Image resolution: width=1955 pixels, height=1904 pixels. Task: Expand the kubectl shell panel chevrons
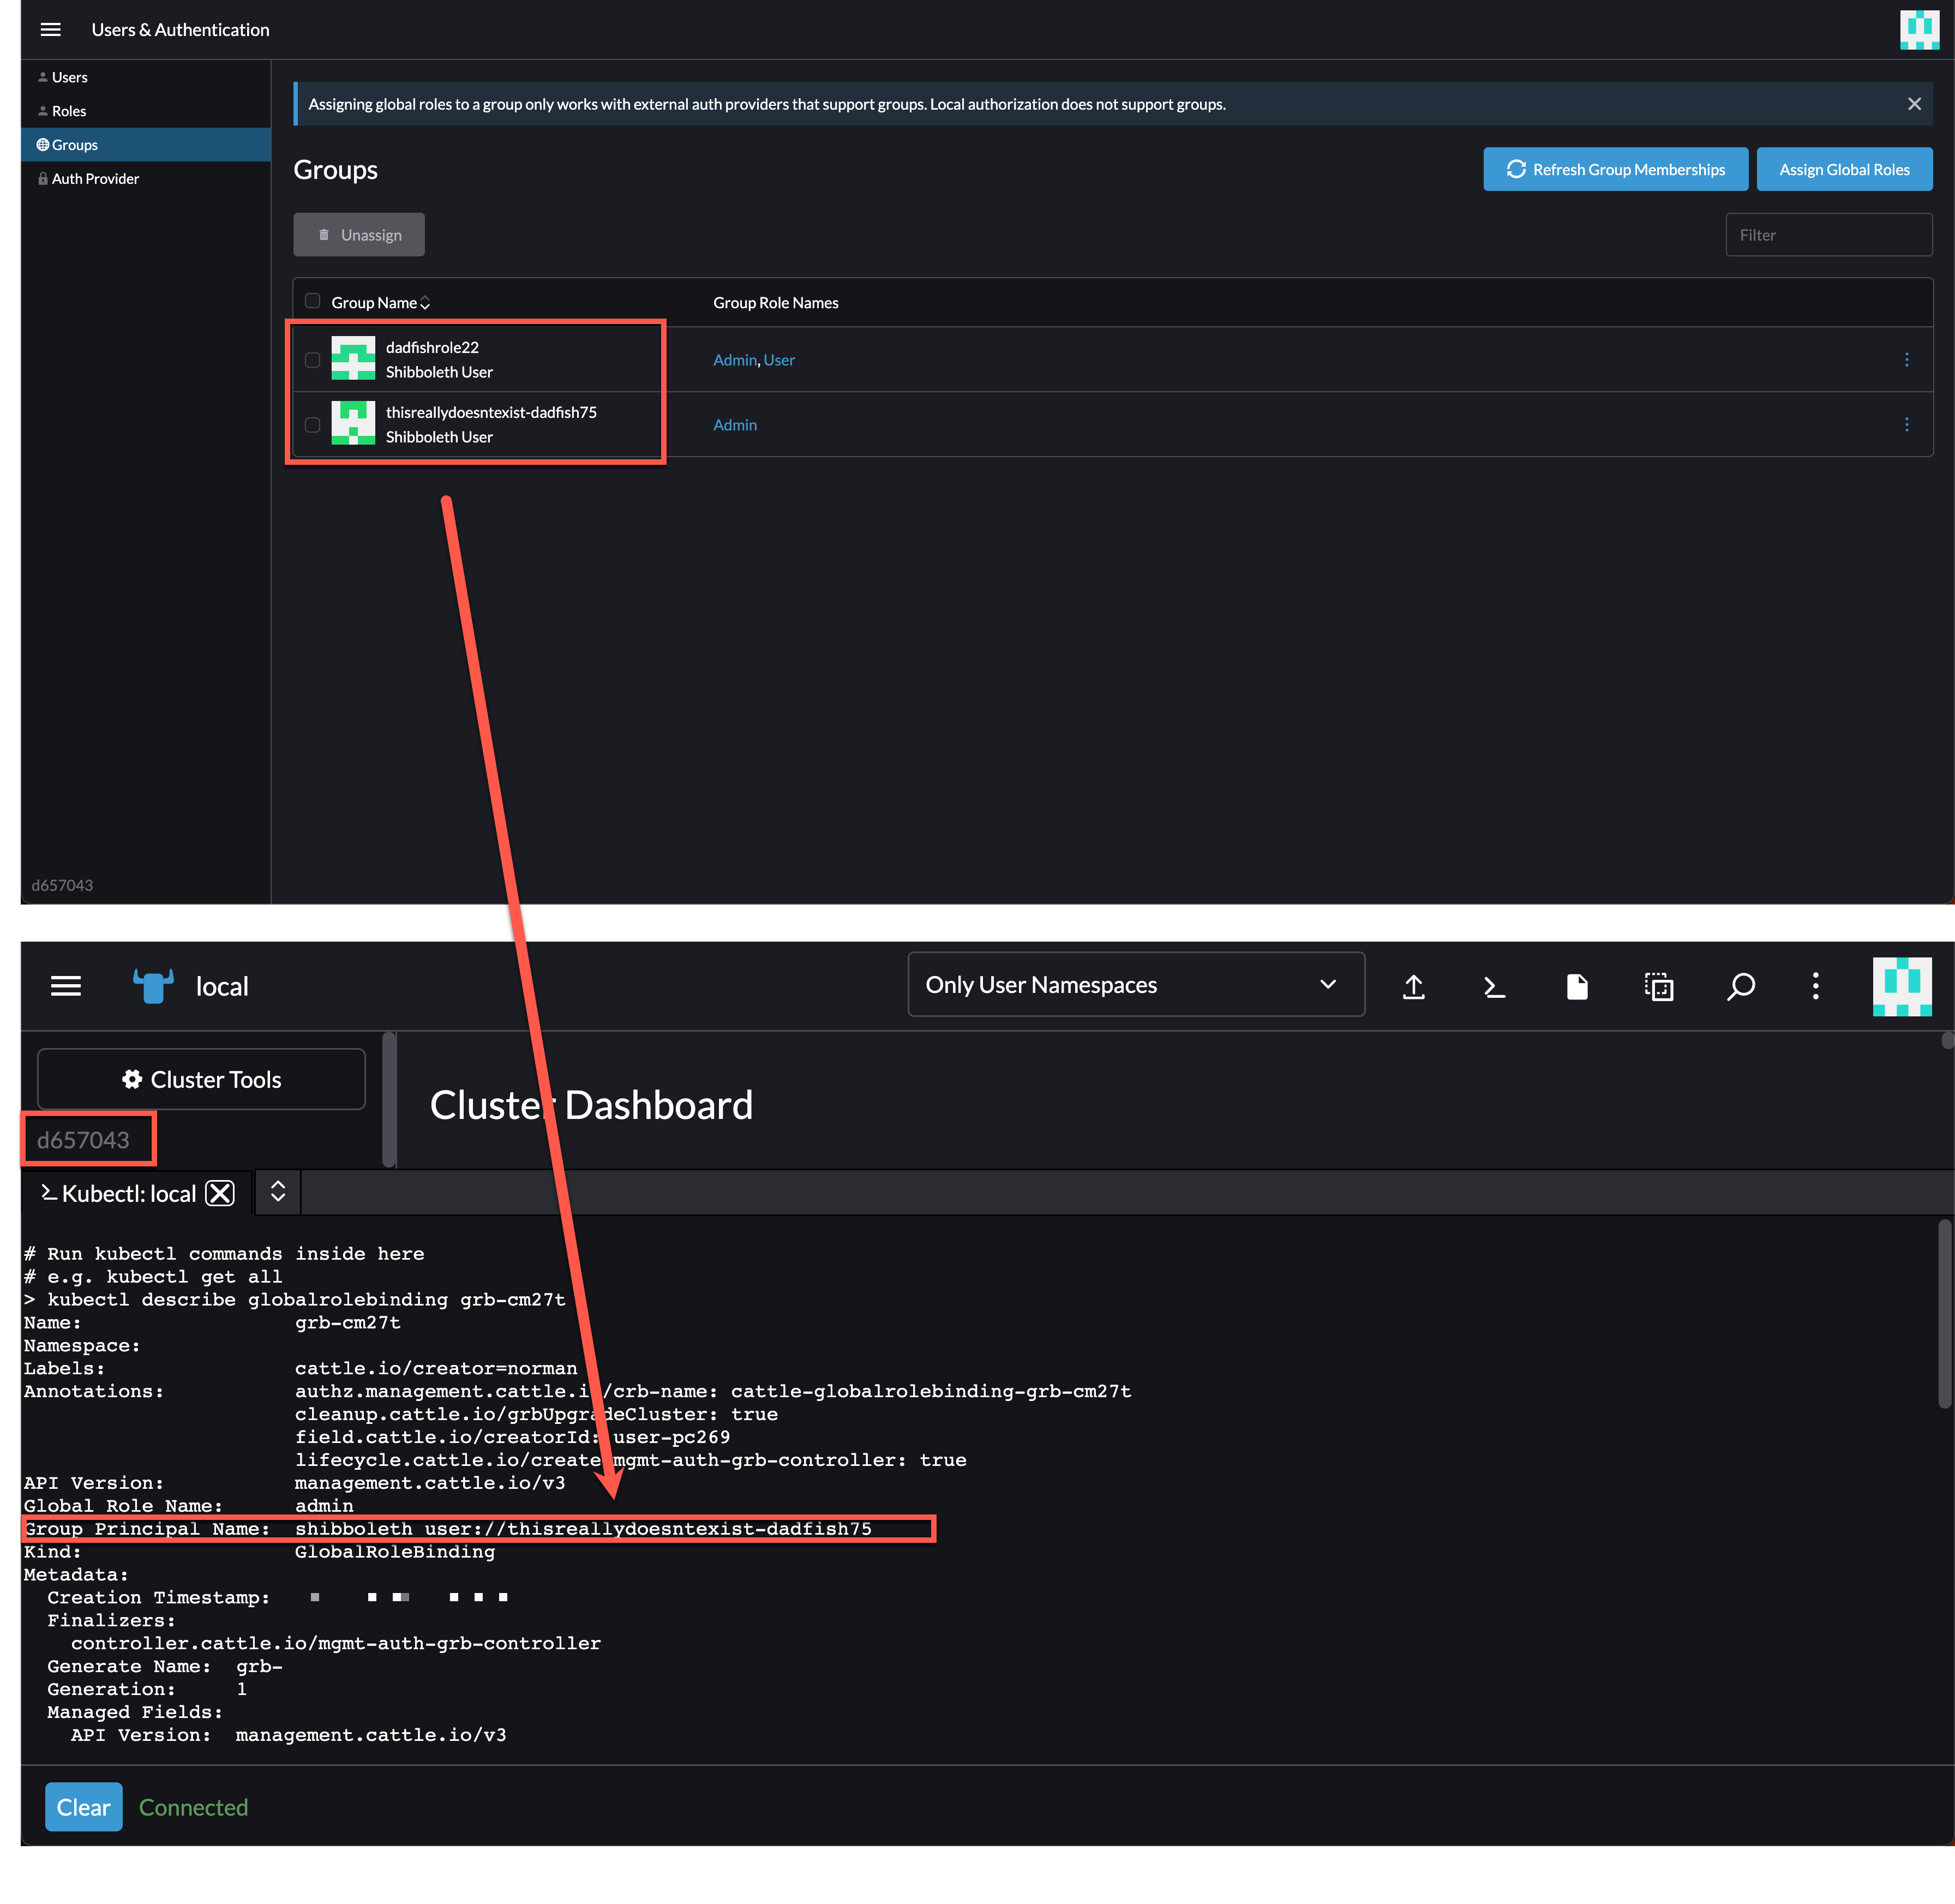(277, 1191)
